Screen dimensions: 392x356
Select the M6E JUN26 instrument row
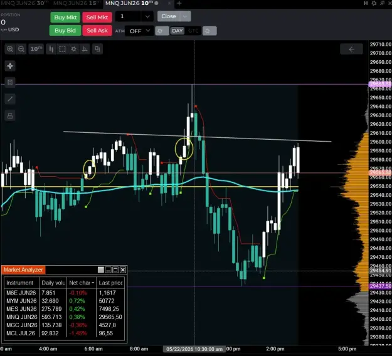[x=64, y=293]
